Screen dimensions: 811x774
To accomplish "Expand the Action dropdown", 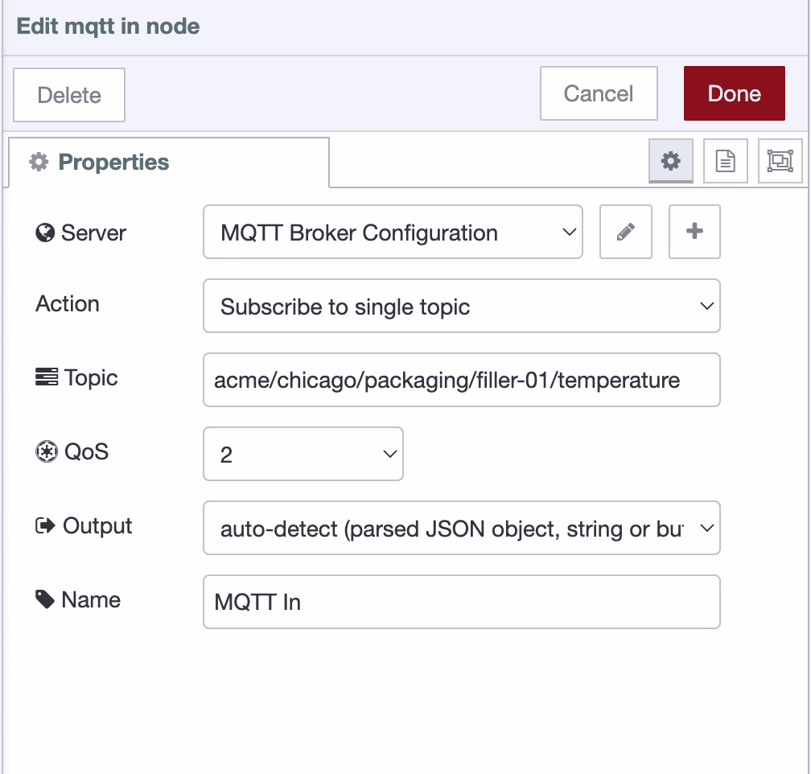I will 461,306.
